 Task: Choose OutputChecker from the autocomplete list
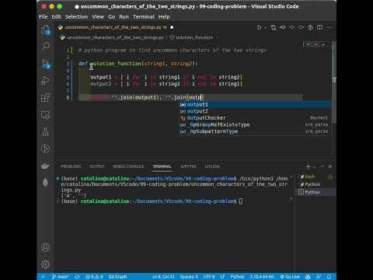[x=255, y=118]
